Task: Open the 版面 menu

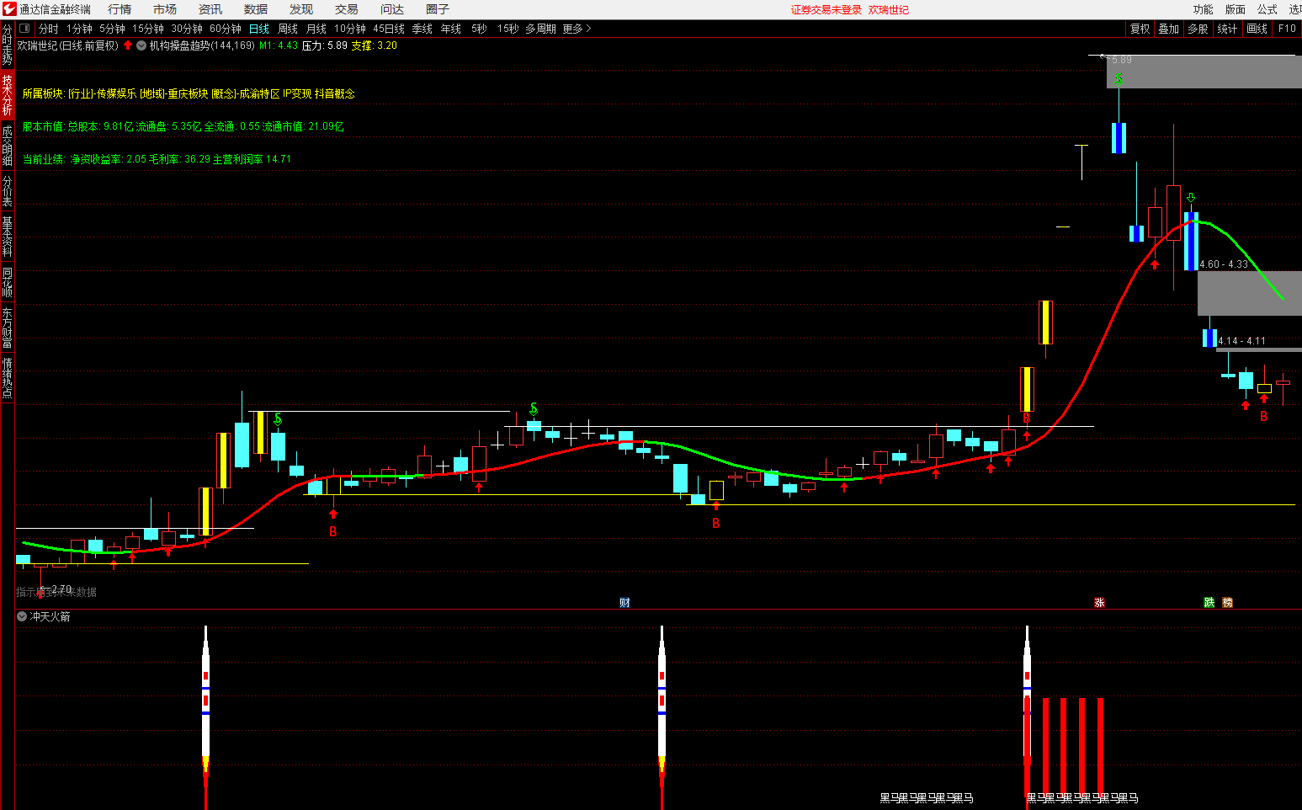Action: [x=1236, y=9]
